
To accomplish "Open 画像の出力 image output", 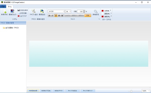I will [x=12, y=12].
